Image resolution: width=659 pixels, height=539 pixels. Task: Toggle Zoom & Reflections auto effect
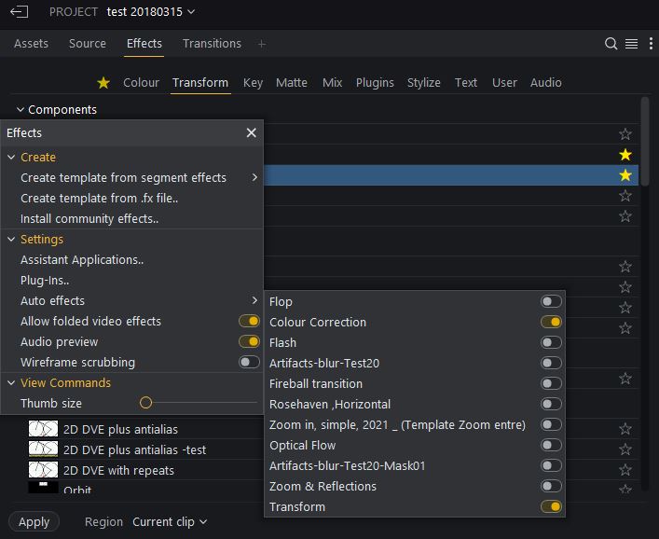[x=551, y=486]
